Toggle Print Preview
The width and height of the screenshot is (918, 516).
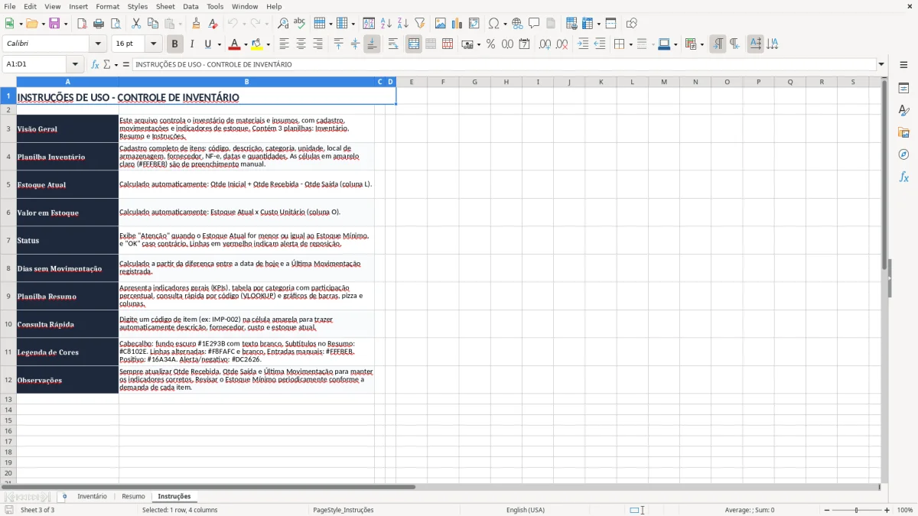pos(114,24)
